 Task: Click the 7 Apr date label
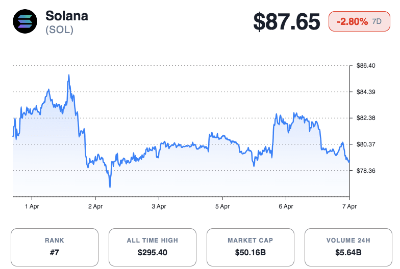tap(349, 206)
